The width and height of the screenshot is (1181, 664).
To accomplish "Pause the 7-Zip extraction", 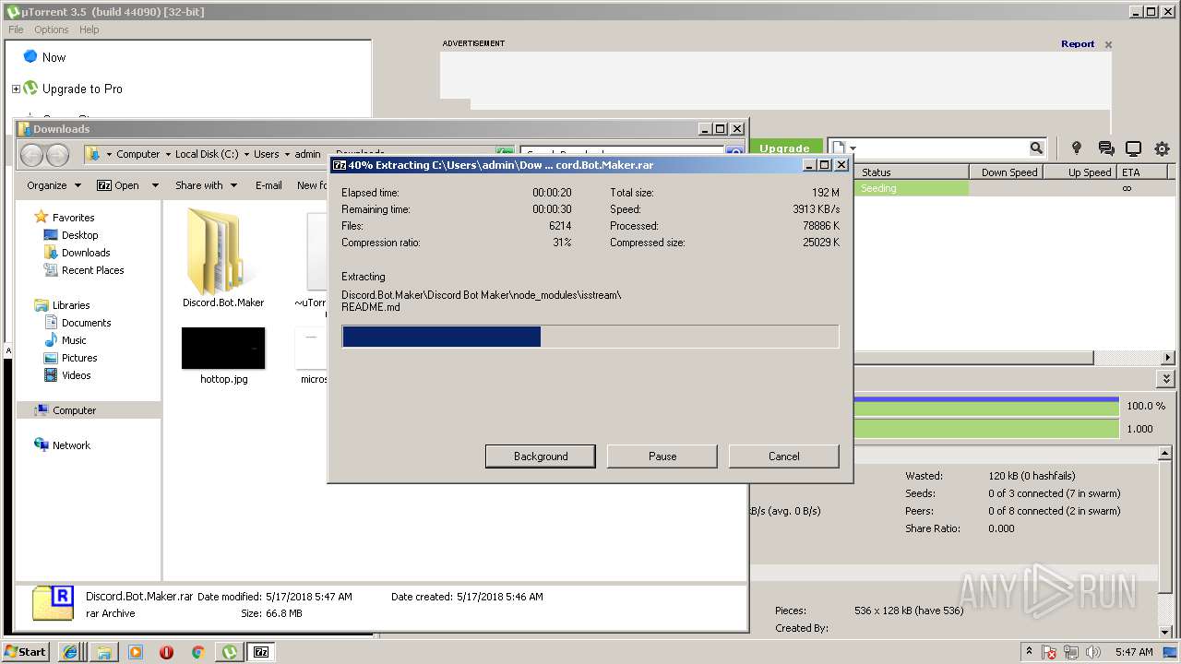I will (662, 456).
